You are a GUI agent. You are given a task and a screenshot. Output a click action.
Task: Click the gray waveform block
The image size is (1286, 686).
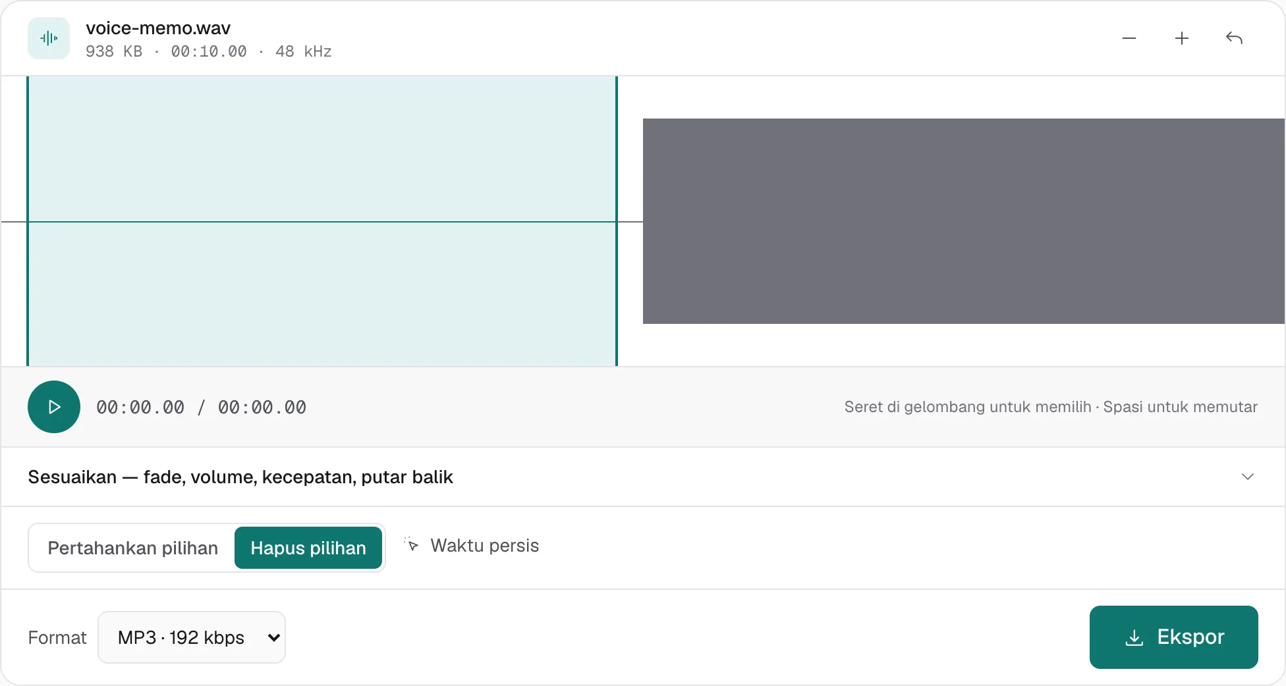(964, 221)
